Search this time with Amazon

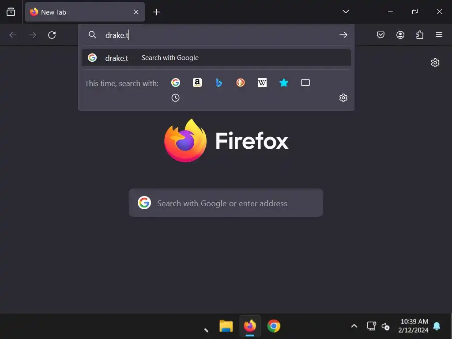tap(197, 83)
